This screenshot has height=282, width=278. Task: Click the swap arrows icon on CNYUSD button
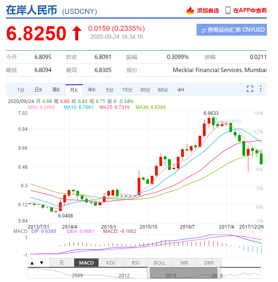203,30
